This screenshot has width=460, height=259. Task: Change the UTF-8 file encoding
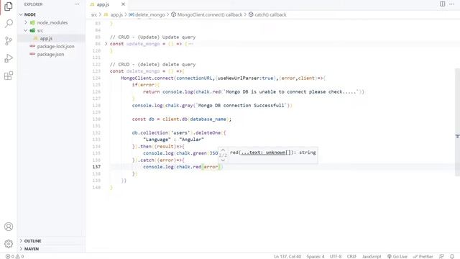[336, 256]
